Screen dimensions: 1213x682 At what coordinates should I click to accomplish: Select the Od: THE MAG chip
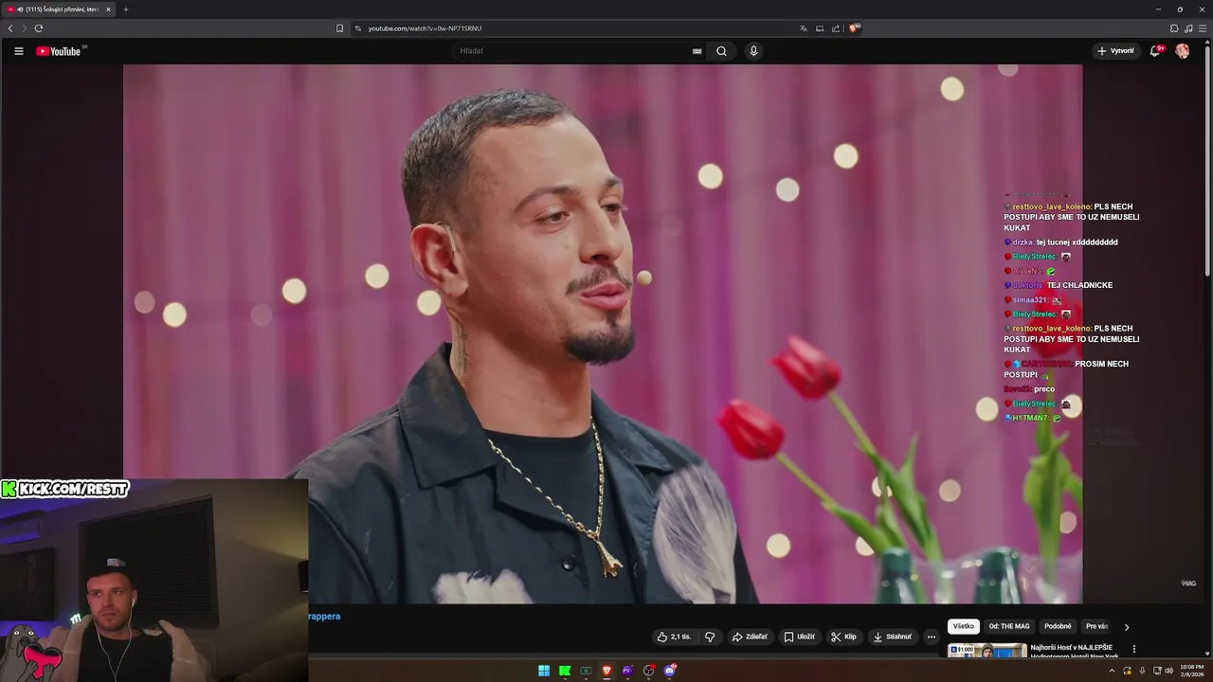[1009, 626]
